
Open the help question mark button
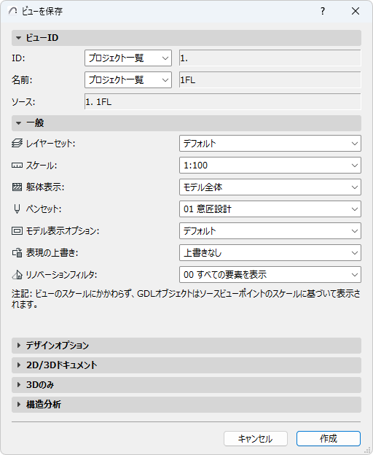click(323, 11)
